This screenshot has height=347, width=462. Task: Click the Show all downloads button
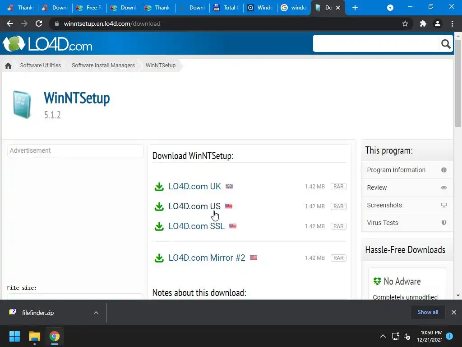point(428,312)
